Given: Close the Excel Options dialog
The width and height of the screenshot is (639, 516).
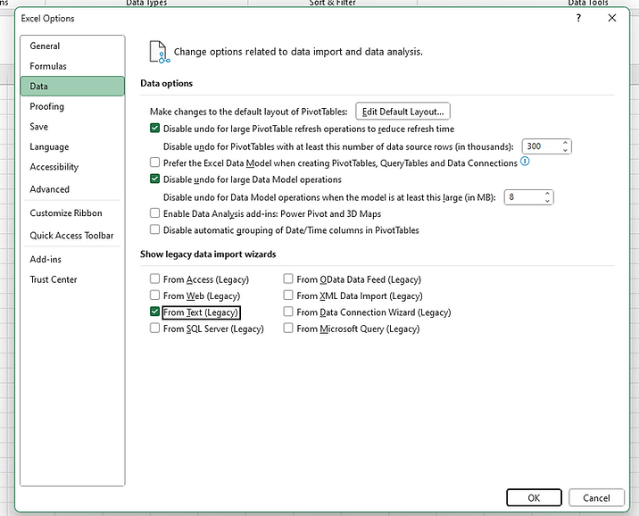Looking at the screenshot, I should click(x=611, y=18).
